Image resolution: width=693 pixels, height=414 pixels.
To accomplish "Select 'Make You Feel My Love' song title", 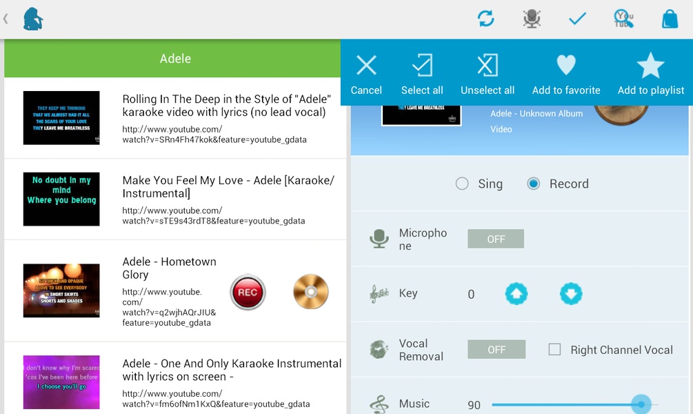I will pyautogui.click(x=228, y=187).
